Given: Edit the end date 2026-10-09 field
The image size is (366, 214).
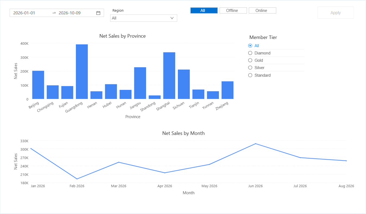Looking at the screenshot, I should click(x=70, y=13).
